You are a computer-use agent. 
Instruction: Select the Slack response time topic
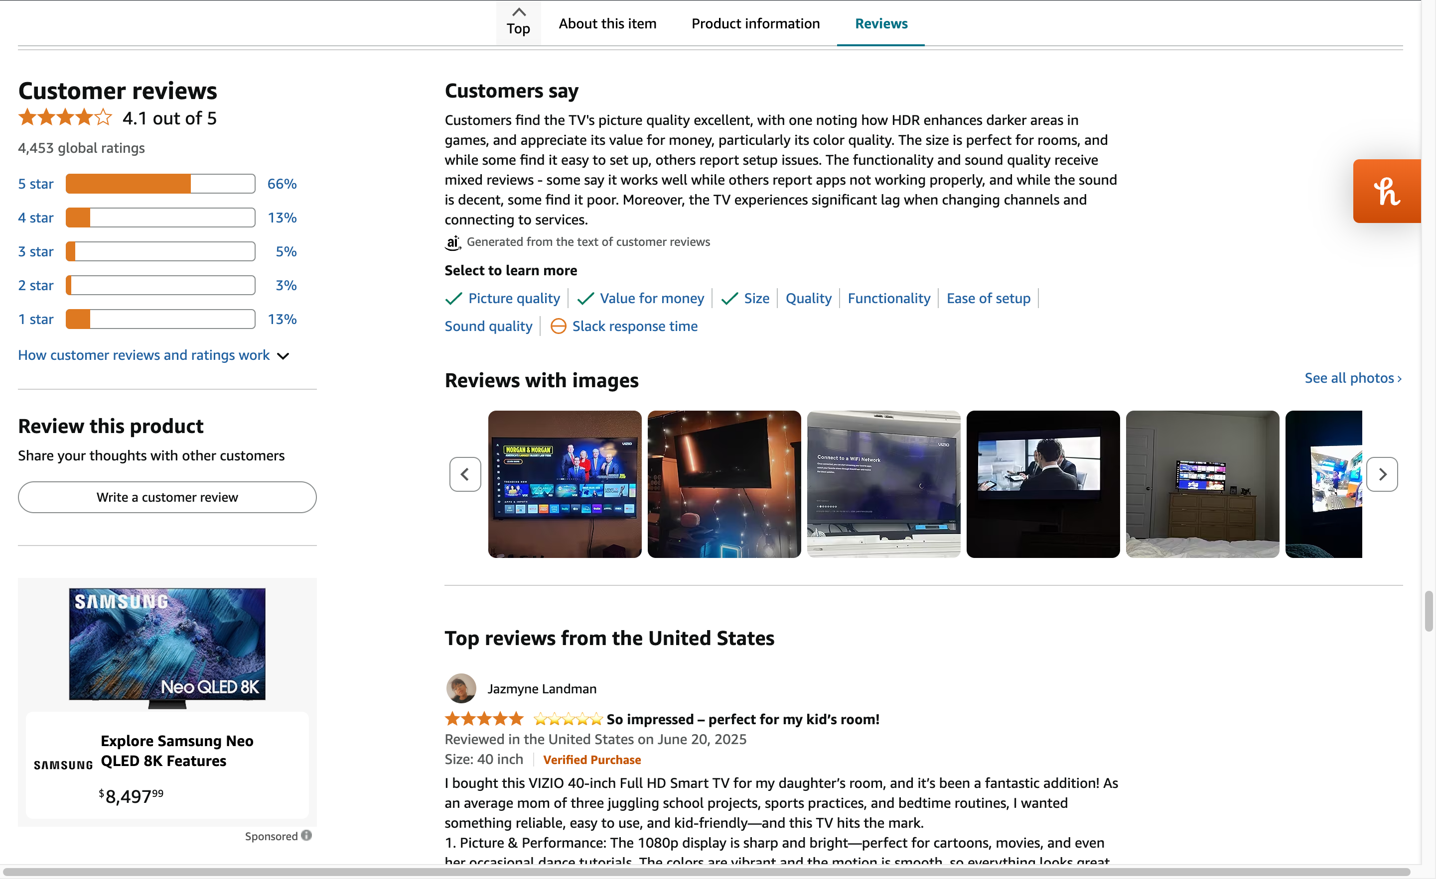coord(635,326)
